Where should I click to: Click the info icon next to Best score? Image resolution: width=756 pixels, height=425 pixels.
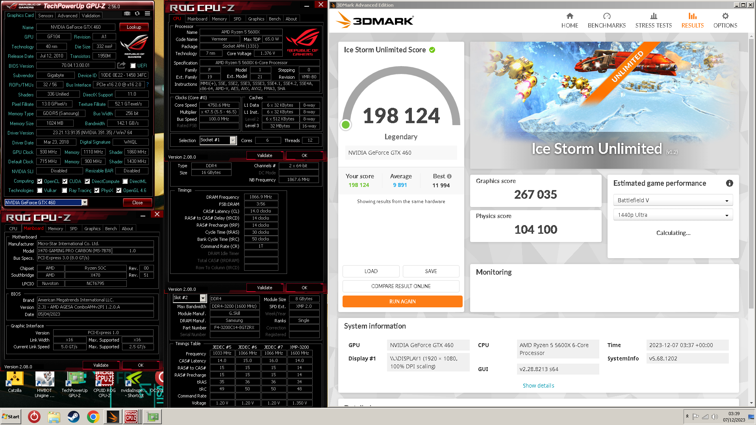click(x=449, y=176)
